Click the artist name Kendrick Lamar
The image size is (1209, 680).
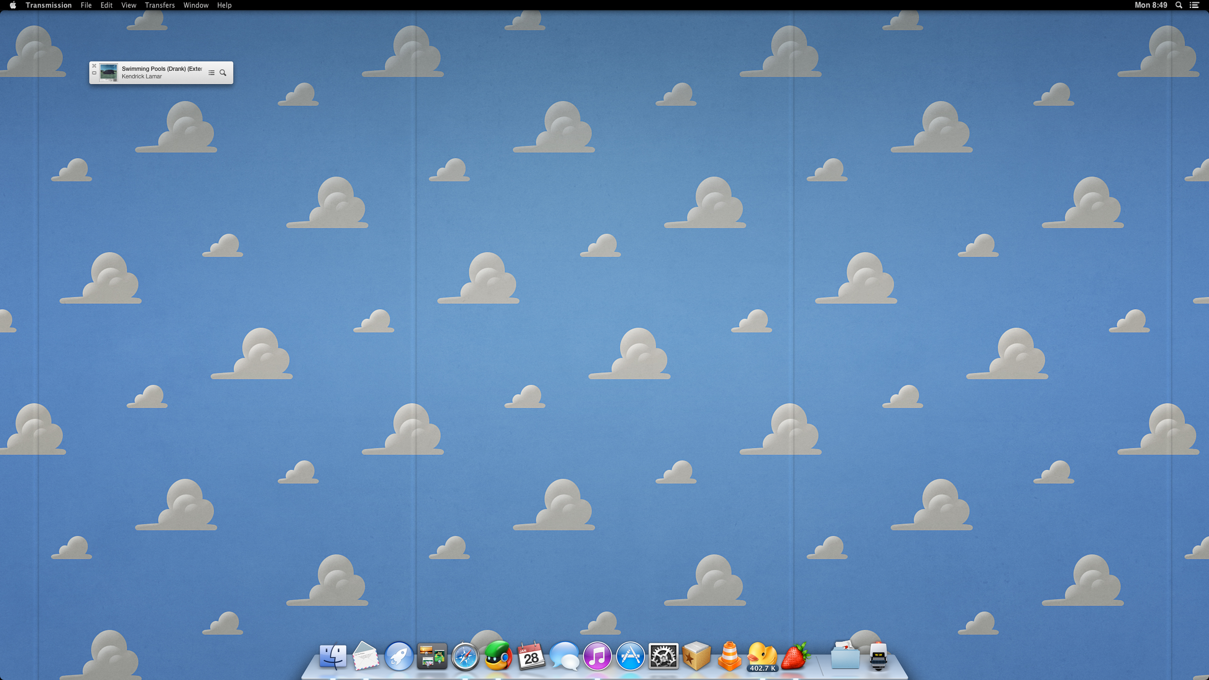142,76
